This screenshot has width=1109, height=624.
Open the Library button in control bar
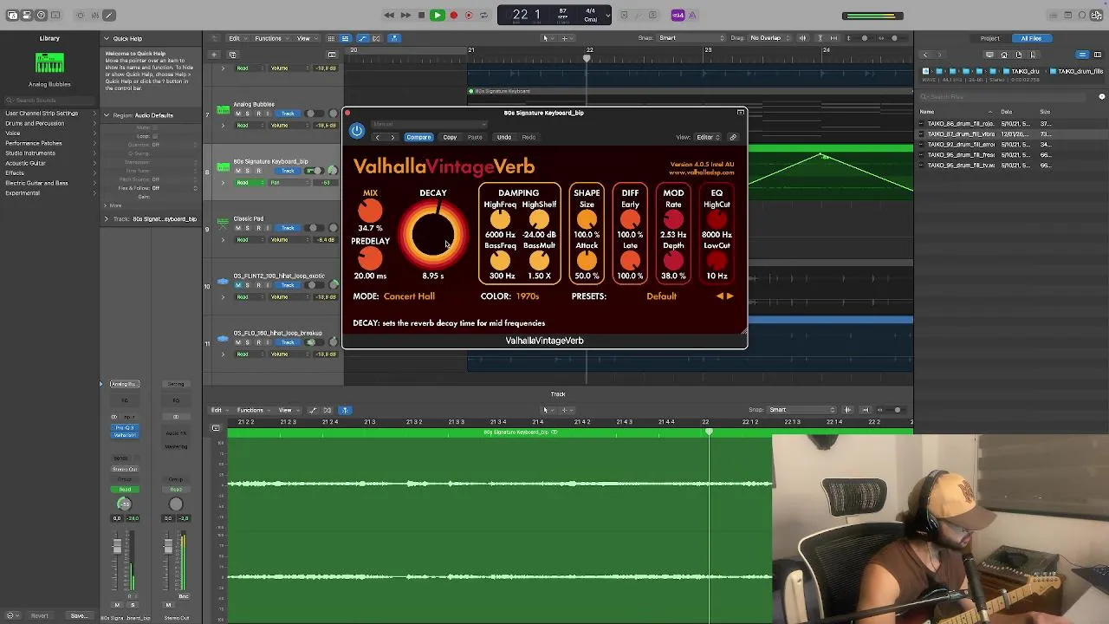point(12,15)
